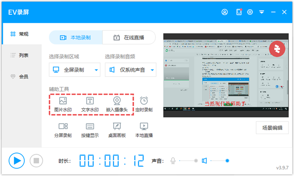
Task: Click the EV录屏 title text
Action: click(19, 12)
